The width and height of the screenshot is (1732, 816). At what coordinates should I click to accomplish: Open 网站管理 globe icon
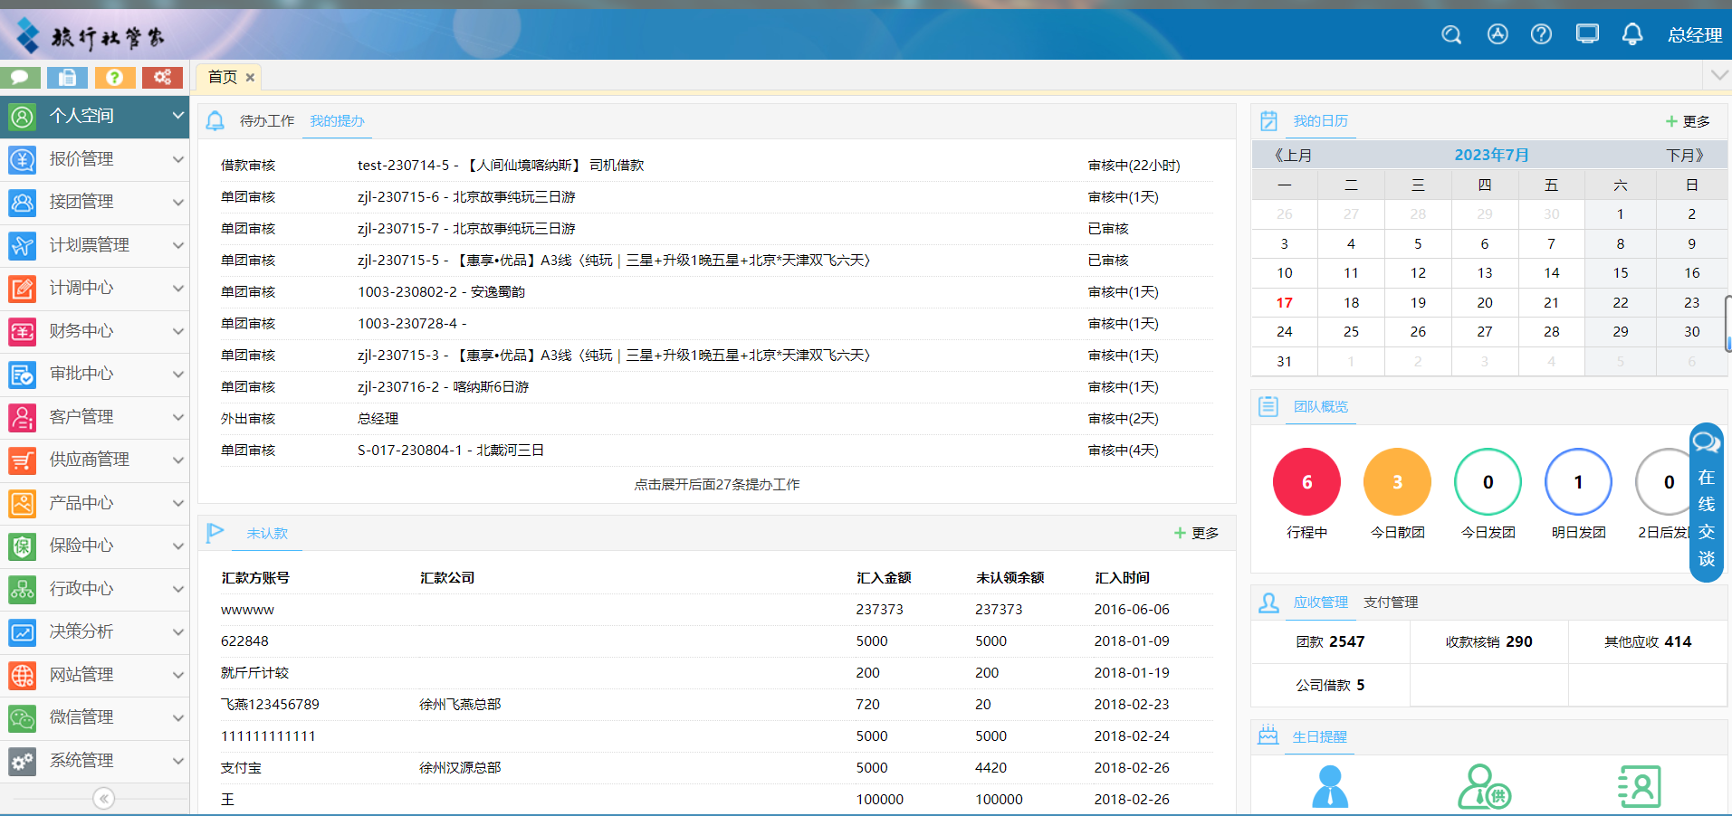click(23, 675)
